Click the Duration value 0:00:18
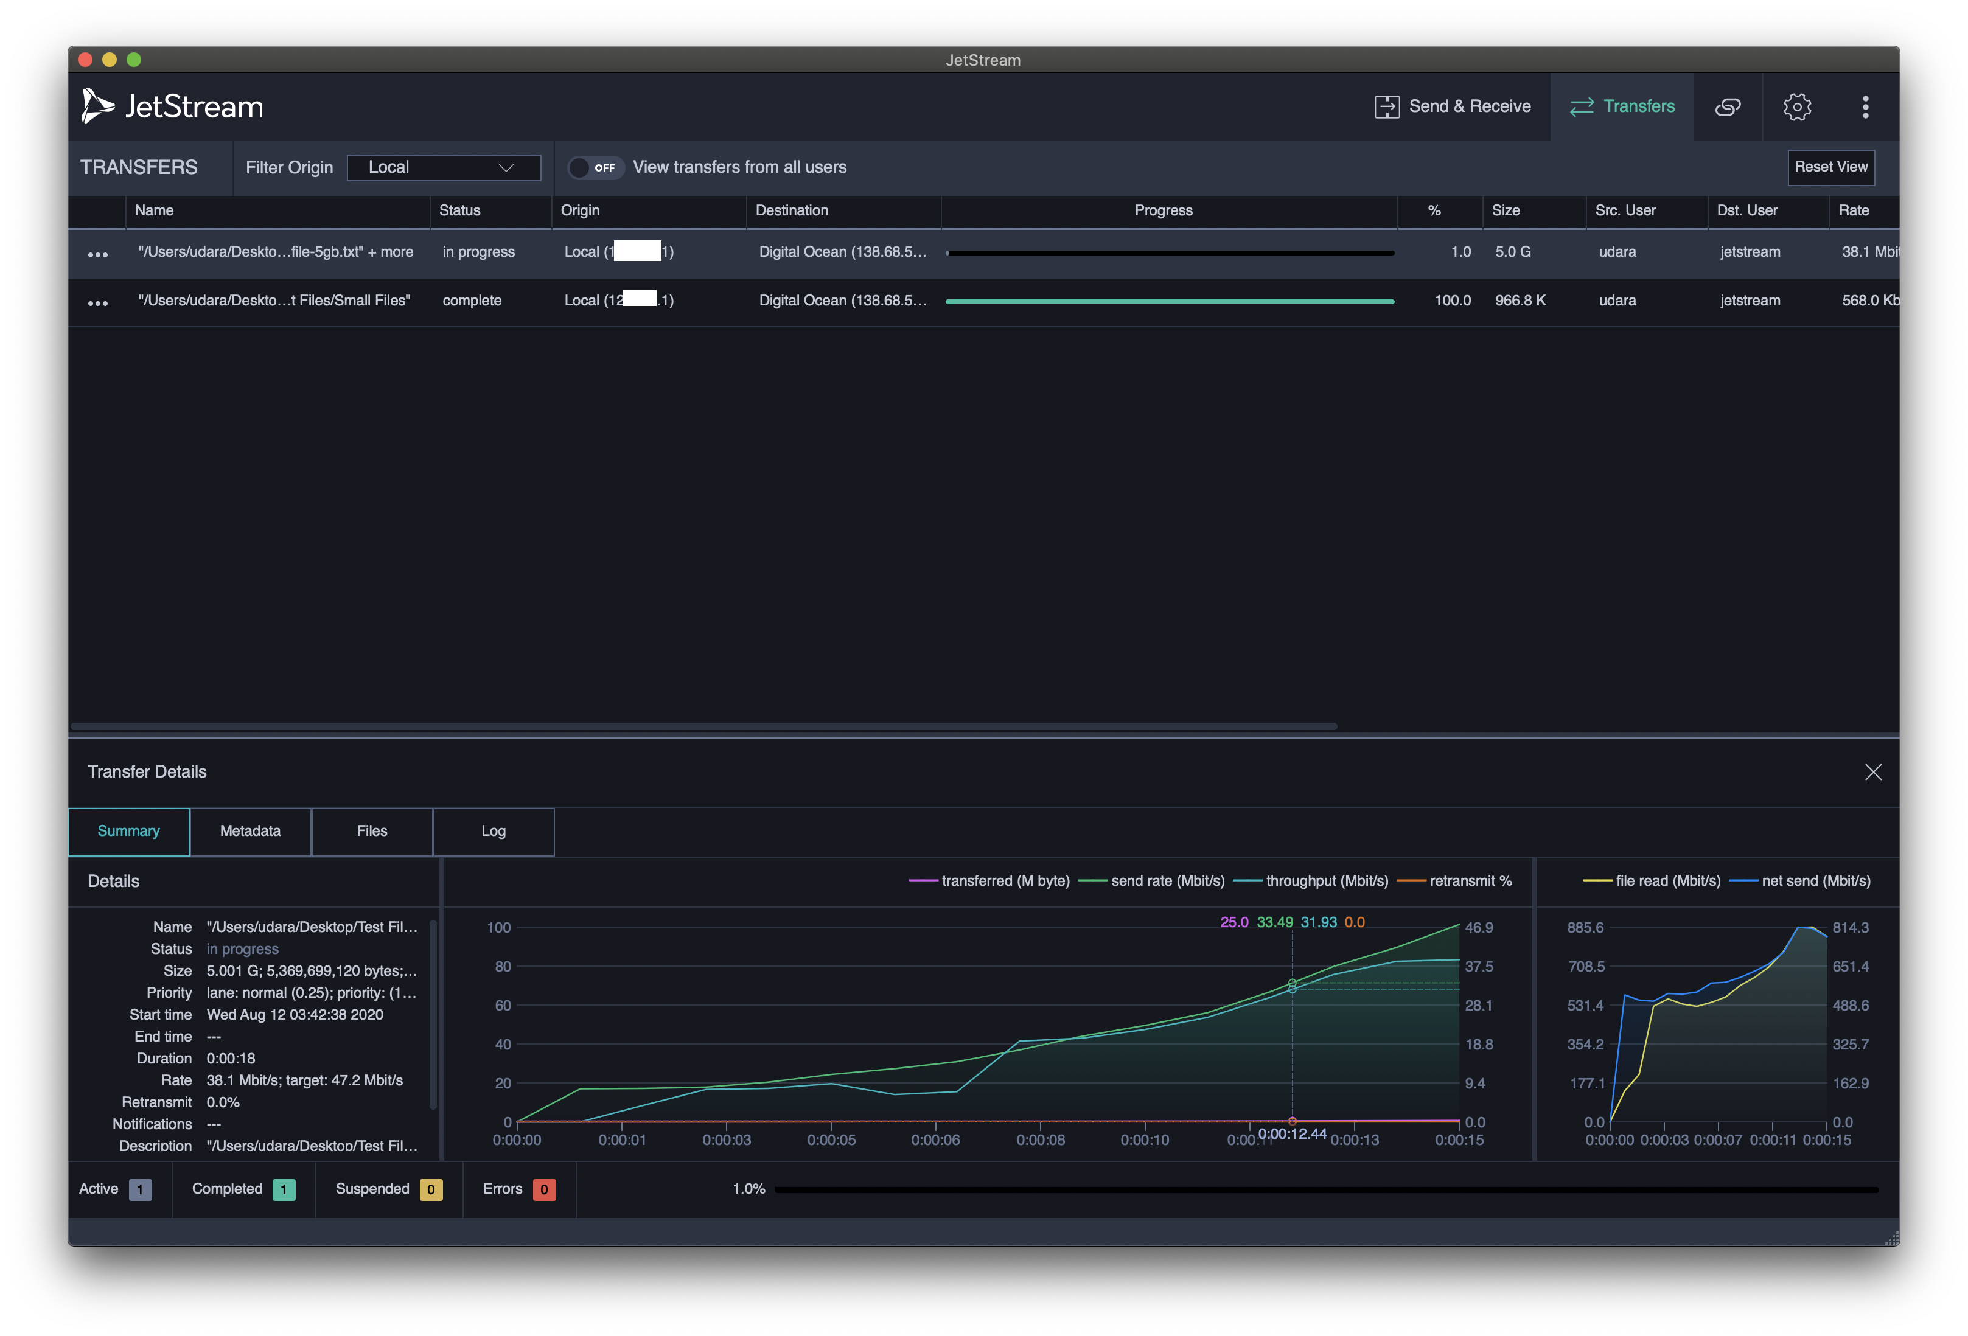This screenshot has width=1968, height=1336. tap(231, 1059)
